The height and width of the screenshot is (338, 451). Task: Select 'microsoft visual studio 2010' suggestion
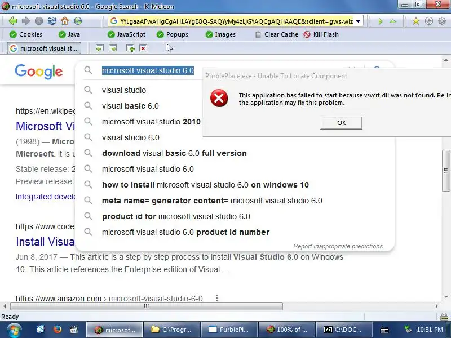point(151,122)
